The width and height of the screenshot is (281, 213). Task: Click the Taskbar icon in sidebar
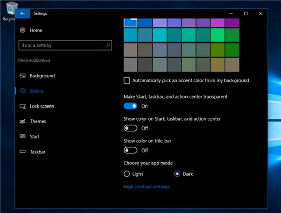coord(22,152)
